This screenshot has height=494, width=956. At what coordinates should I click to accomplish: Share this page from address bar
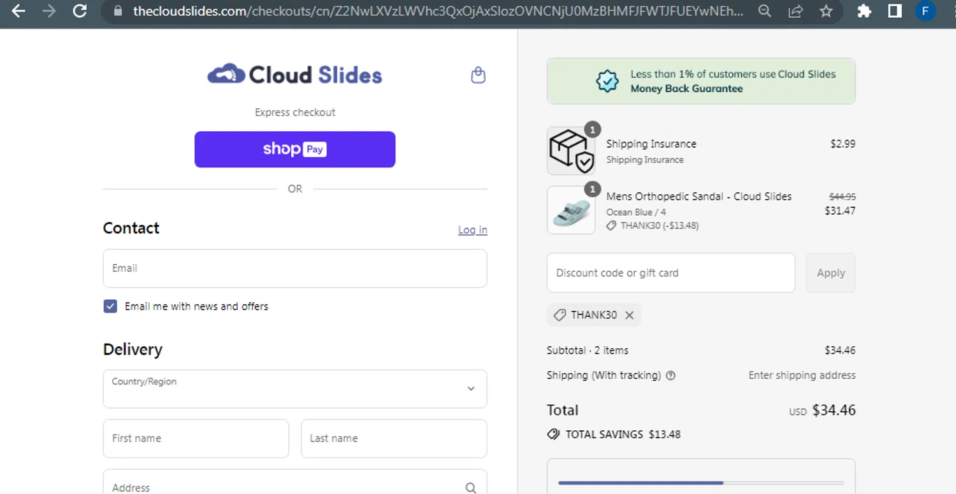point(795,11)
